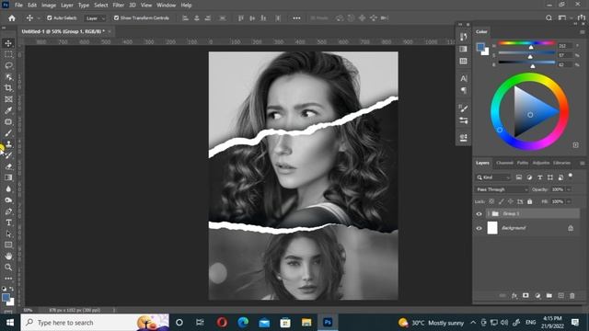Open more align options ellipsis
589x331 pixels.
pos(296,18)
